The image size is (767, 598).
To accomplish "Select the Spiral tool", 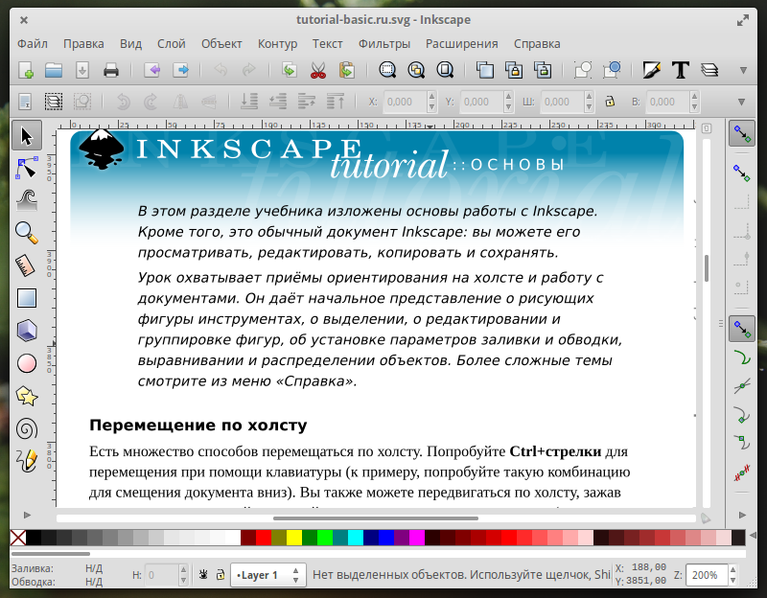I will tap(27, 428).
